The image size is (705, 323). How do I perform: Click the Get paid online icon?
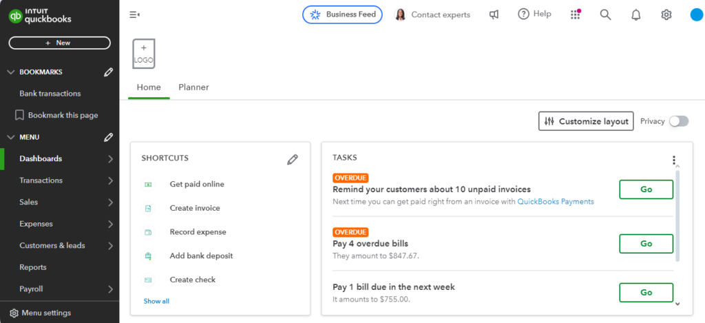tap(148, 185)
